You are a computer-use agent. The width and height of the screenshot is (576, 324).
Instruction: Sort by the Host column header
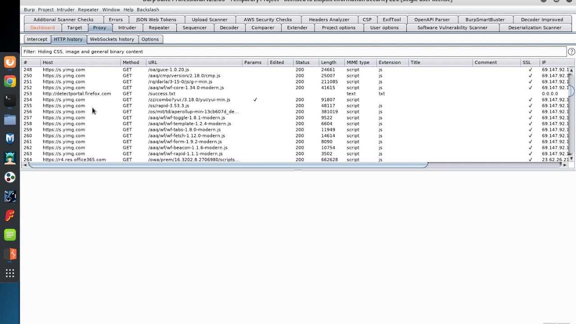[x=80, y=63]
